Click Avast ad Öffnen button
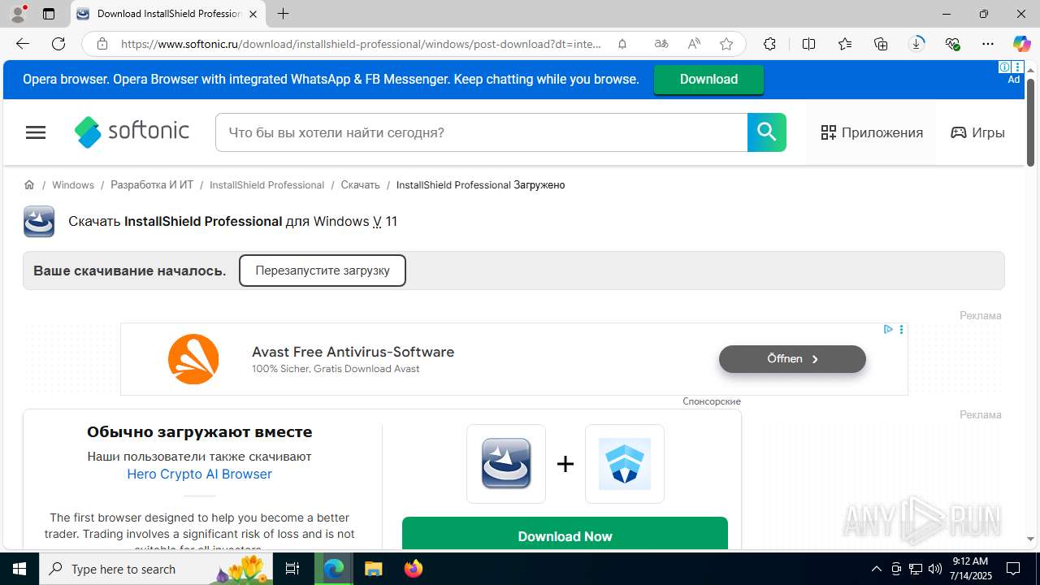Image resolution: width=1040 pixels, height=585 pixels. (x=792, y=358)
